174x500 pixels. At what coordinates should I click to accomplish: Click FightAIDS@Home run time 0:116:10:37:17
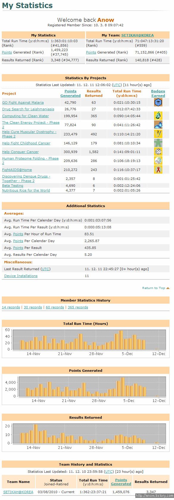tap(127, 170)
